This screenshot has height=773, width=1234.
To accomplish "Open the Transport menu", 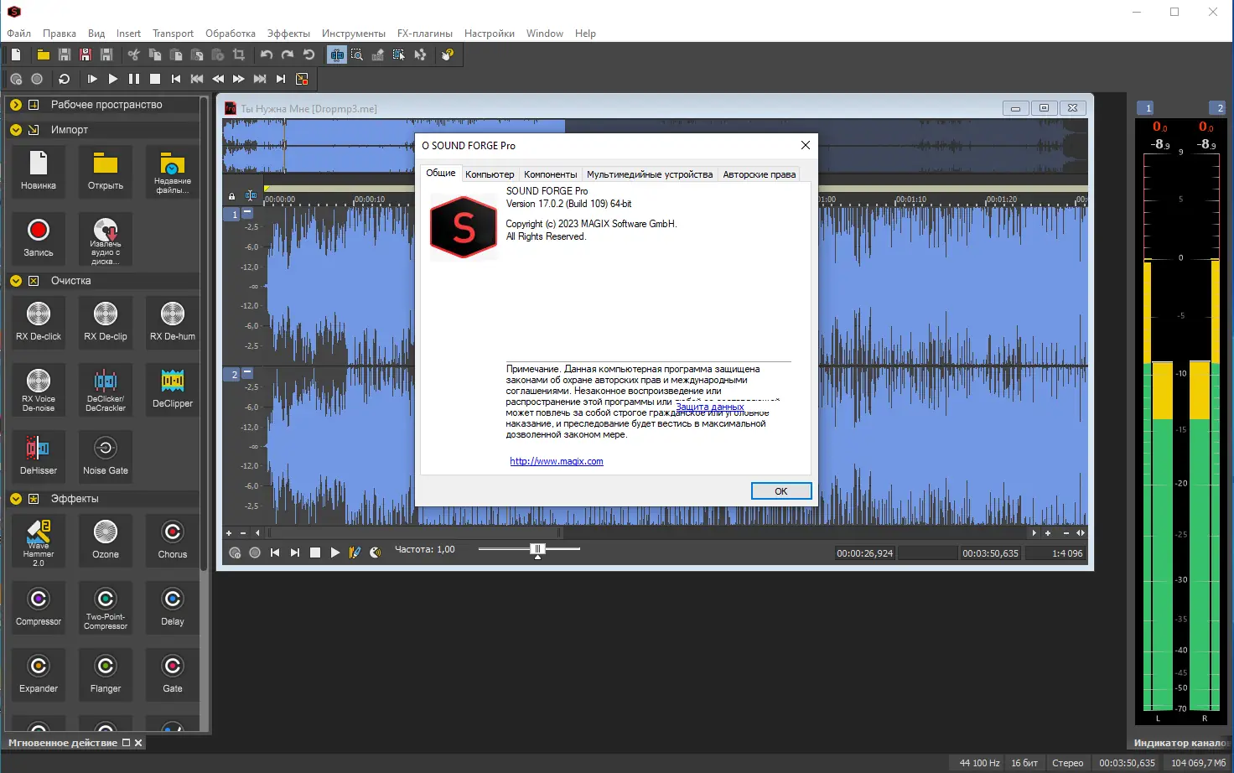I will [173, 34].
